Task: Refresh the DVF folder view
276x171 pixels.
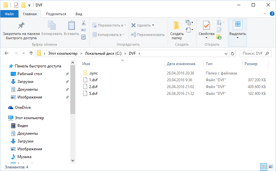Action: pyautogui.click(x=232, y=53)
